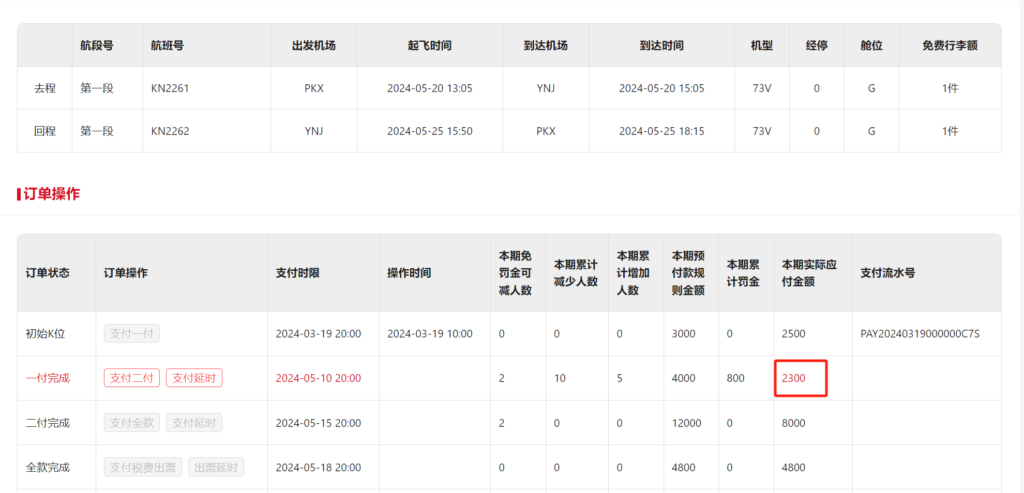
Task: Click flight number KN2262
Action: 170,131
